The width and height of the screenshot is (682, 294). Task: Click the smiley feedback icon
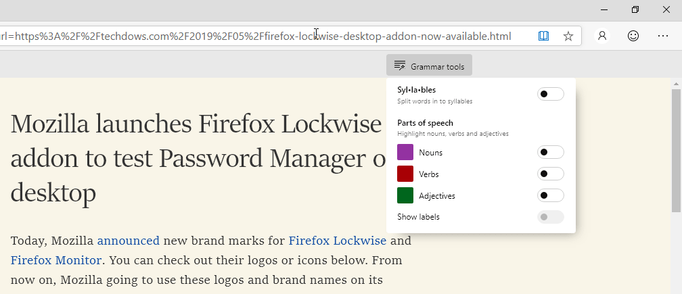coord(633,36)
